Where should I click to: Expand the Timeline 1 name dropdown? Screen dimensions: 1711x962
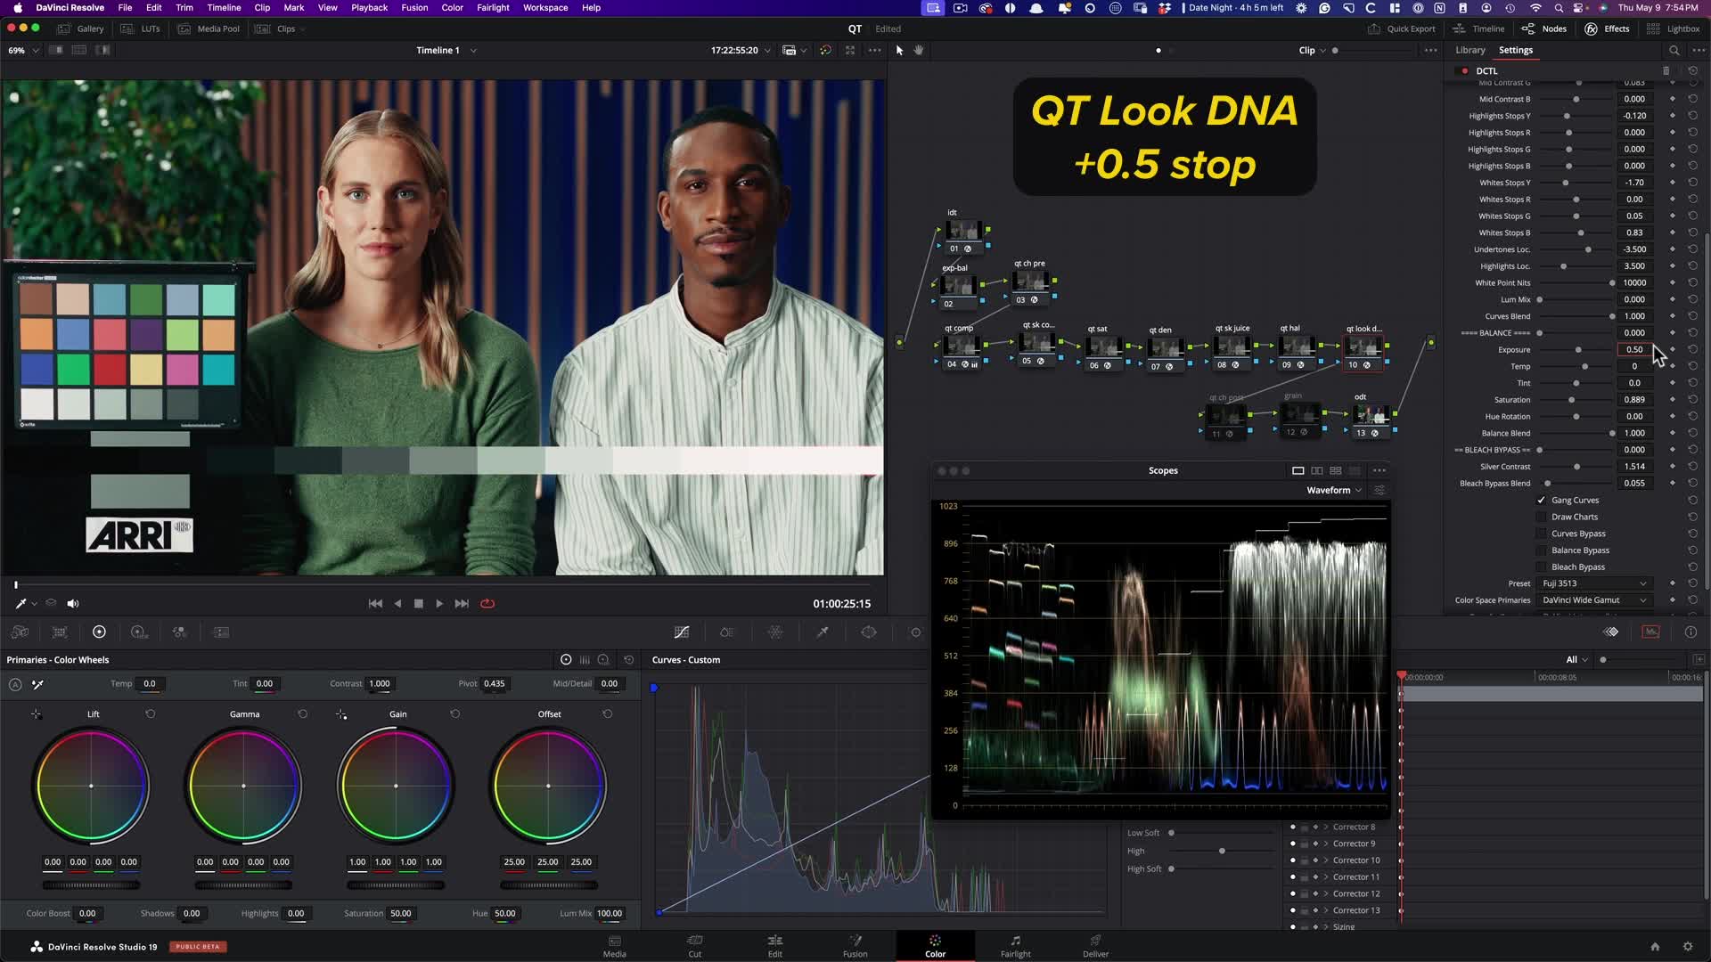(x=473, y=51)
